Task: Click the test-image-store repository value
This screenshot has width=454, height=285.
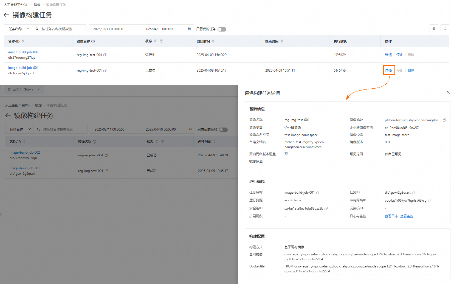Action: tap(397, 135)
